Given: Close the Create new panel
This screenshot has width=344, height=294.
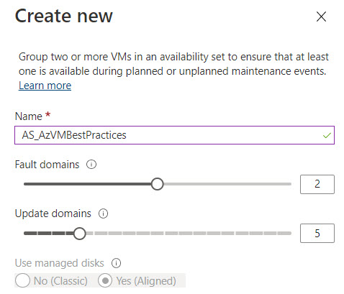Looking at the screenshot, I should 321,17.
